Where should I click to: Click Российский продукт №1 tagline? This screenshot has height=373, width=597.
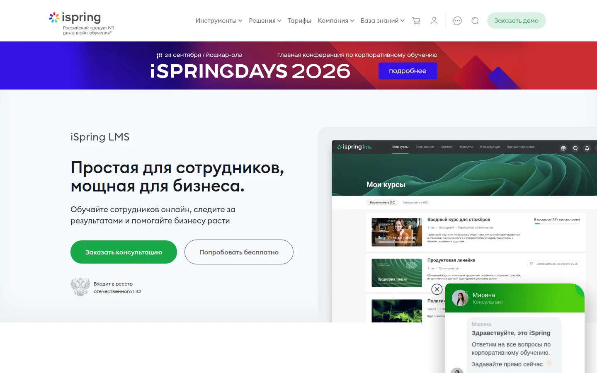[88, 30]
